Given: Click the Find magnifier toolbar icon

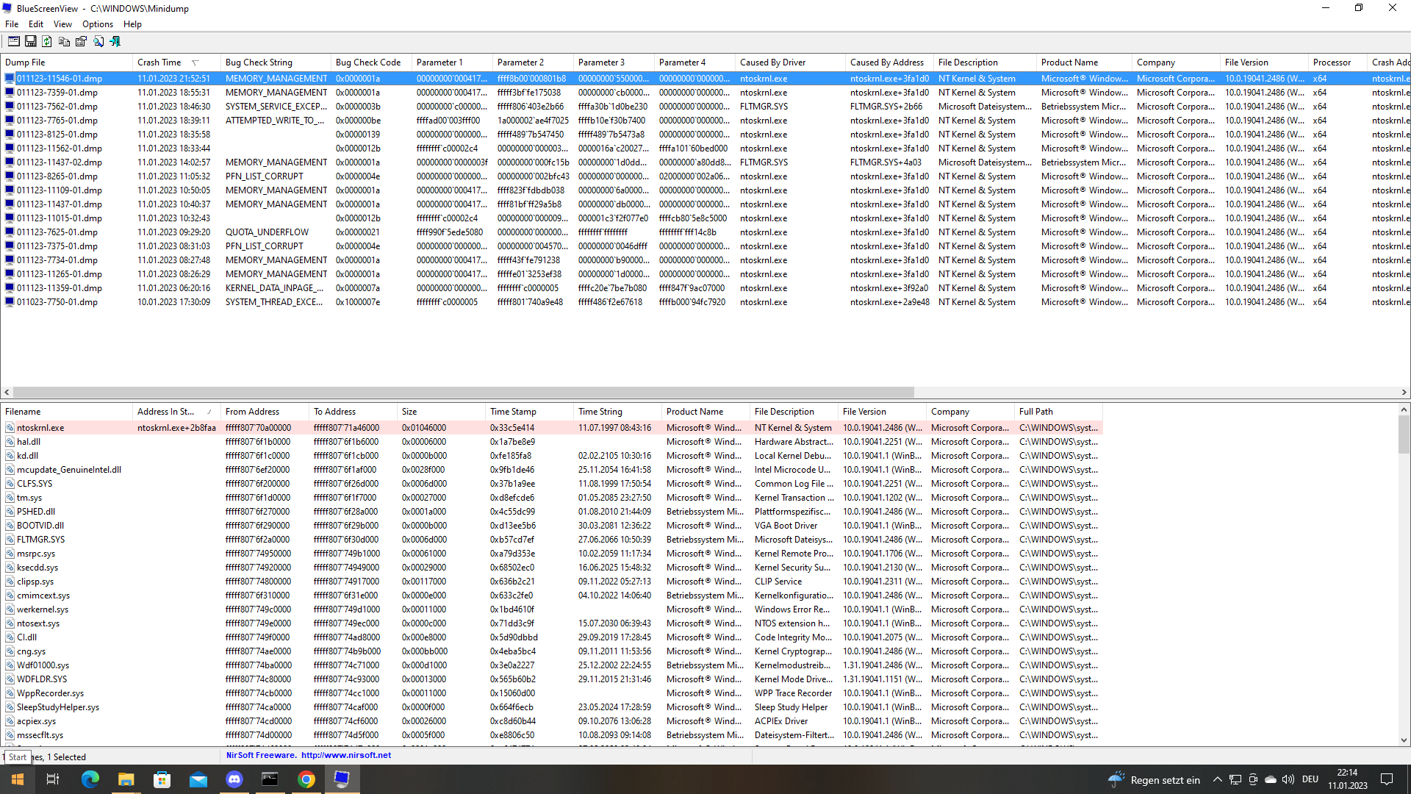Looking at the screenshot, I should point(98,42).
